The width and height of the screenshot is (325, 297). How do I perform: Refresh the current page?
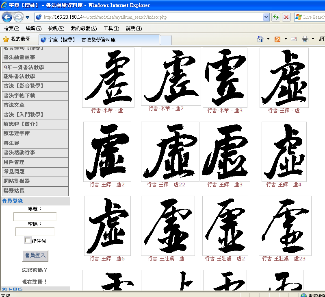coord(276,17)
